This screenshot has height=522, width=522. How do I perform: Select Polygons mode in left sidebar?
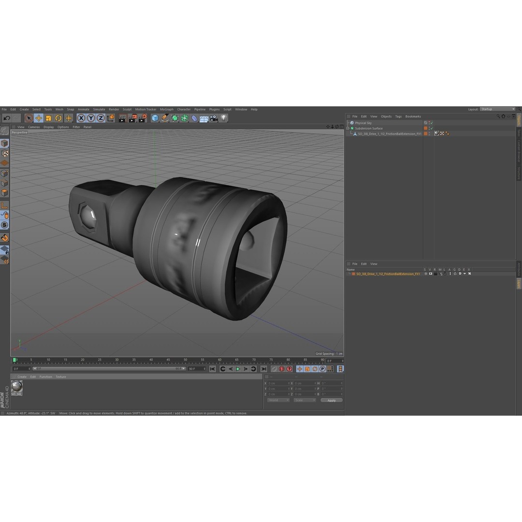point(5,193)
